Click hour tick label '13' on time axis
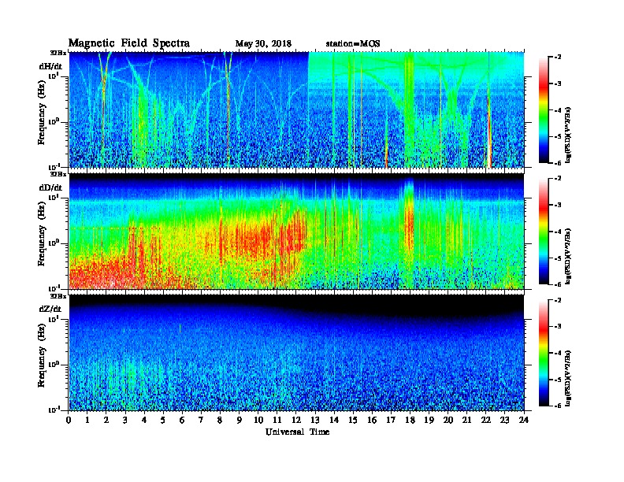 coord(315,420)
